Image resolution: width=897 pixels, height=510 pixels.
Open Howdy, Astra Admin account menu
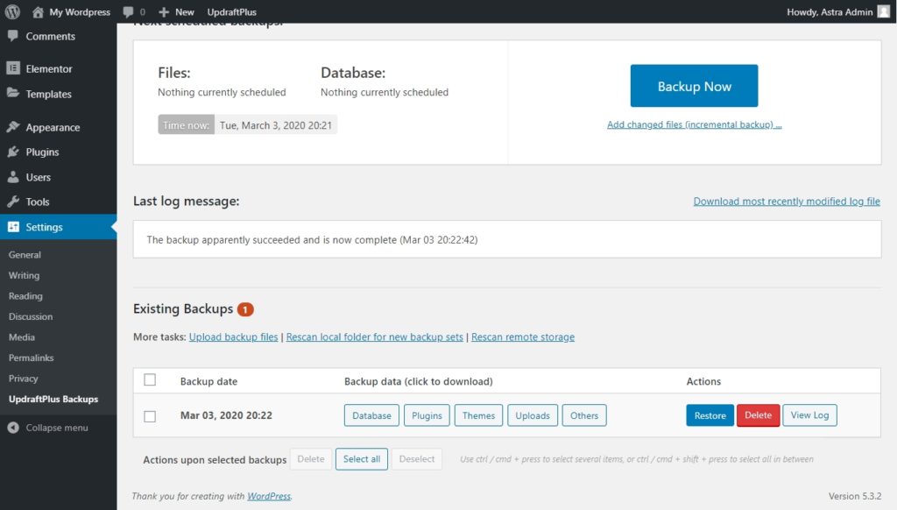pos(830,12)
